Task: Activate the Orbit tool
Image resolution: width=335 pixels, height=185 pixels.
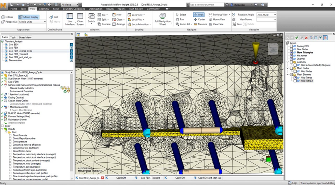Action: [199, 15]
